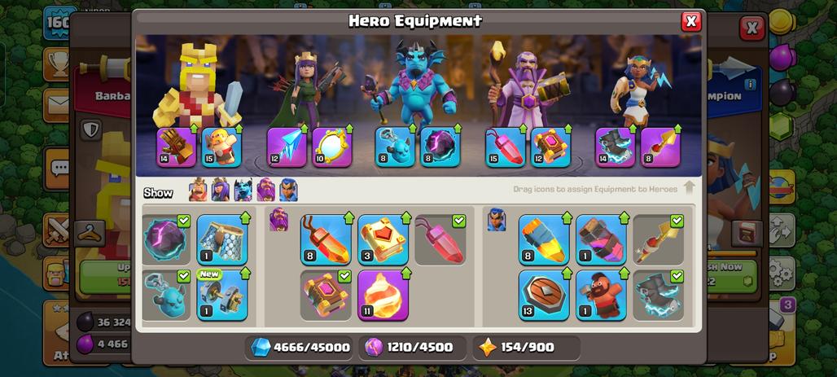Viewport: 837px width, 377px height.
Task: Choose the Frozen Arrow level 12 equipment
Action: [287, 147]
